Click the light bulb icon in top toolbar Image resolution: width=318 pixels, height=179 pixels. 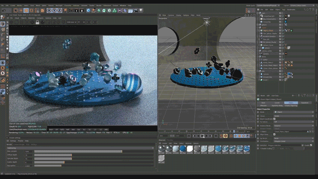coord(141,10)
